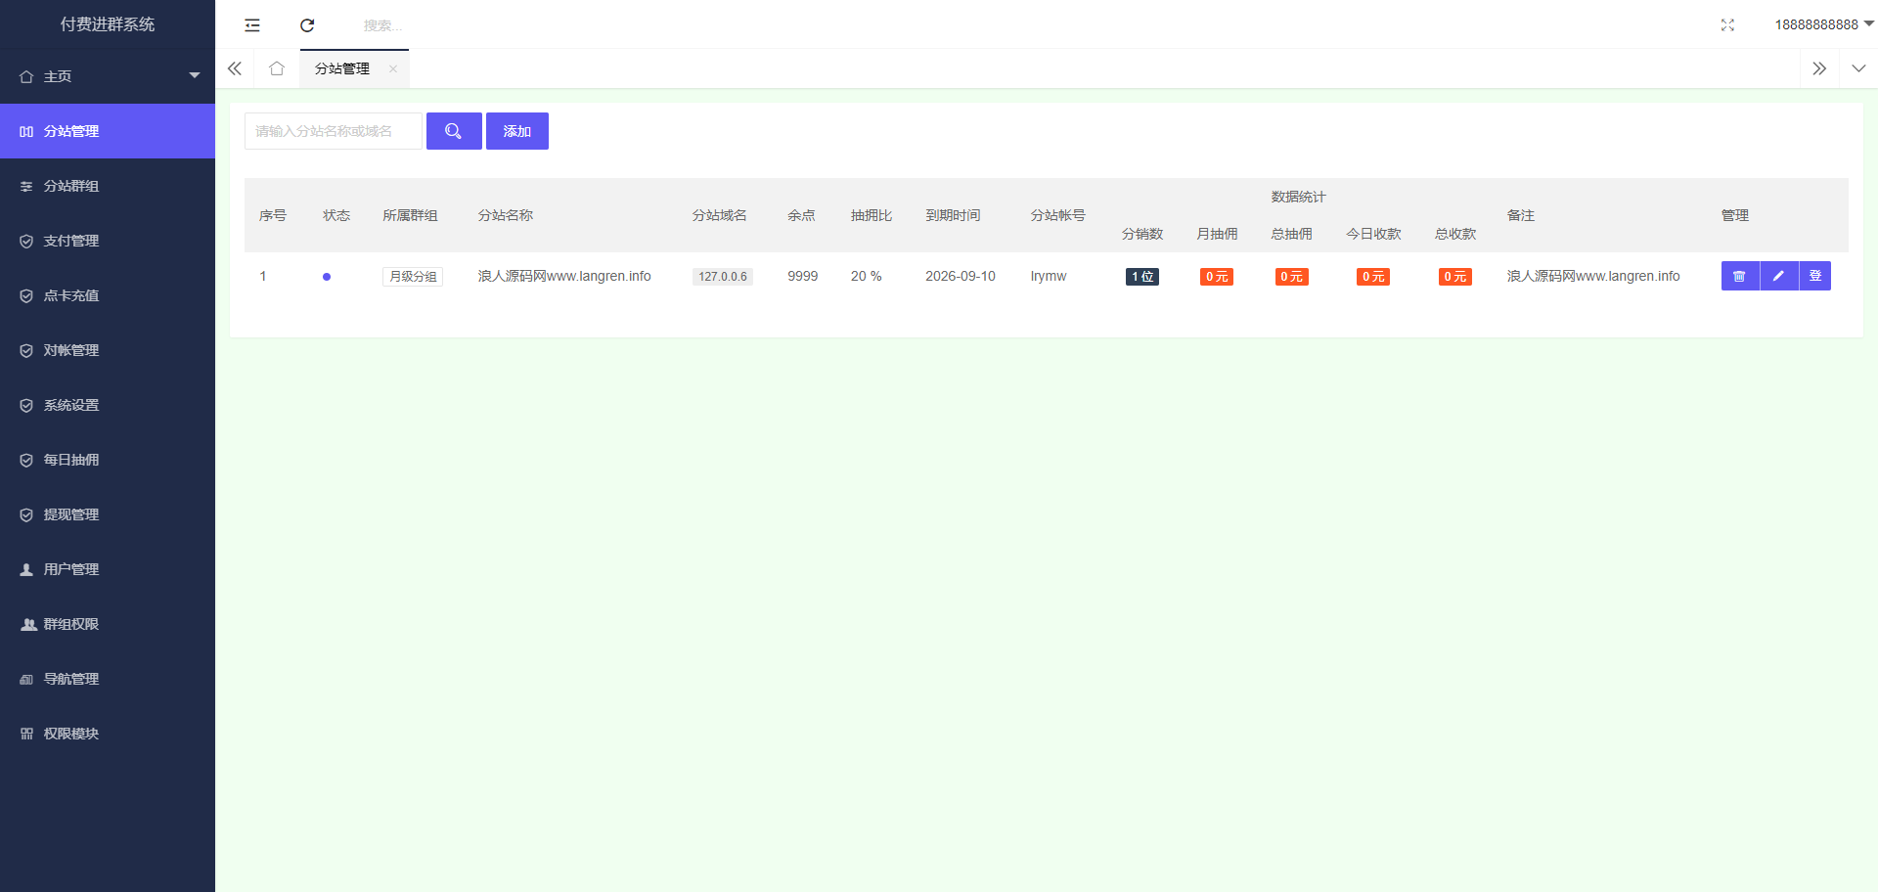Image resolution: width=1878 pixels, height=892 pixels.
Task: Go to 支付管理 menu item
Action: (71, 241)
